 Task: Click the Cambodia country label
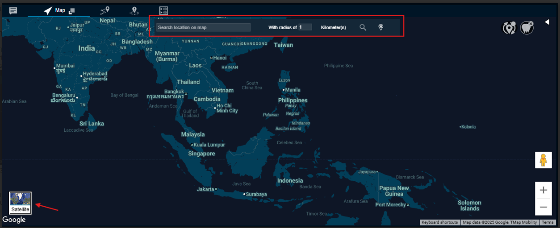click(207, 99)
